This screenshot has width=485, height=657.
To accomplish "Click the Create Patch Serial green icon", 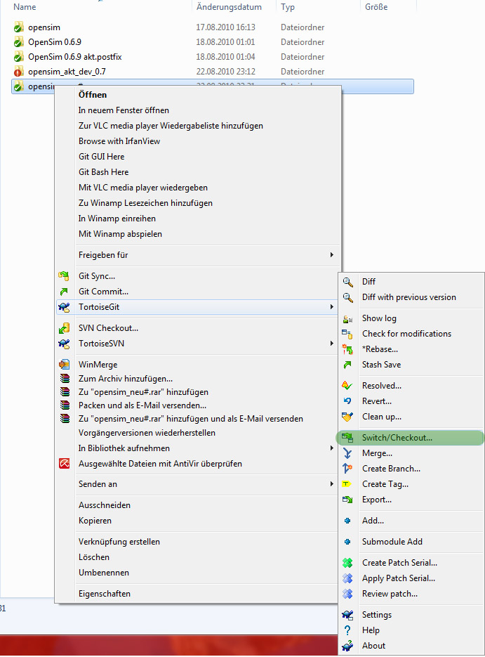I will coord(347,563).
